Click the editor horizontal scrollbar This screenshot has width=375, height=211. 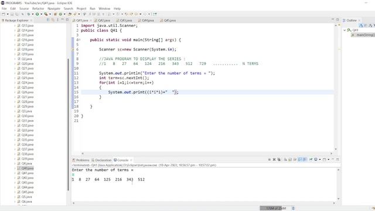pyautogui.click(x=207, y=154)
